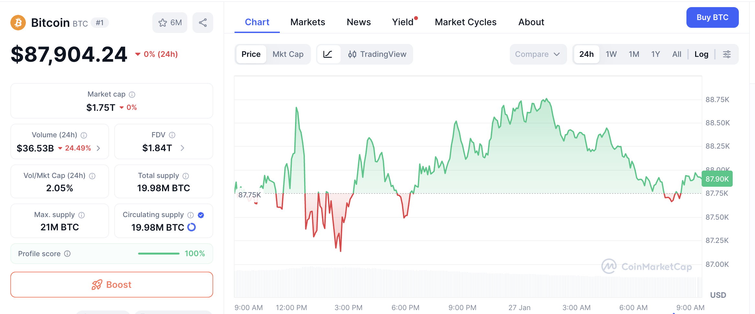Switch to the Markets tab
The image size is (755, 314).
click(x=308, y=22)
